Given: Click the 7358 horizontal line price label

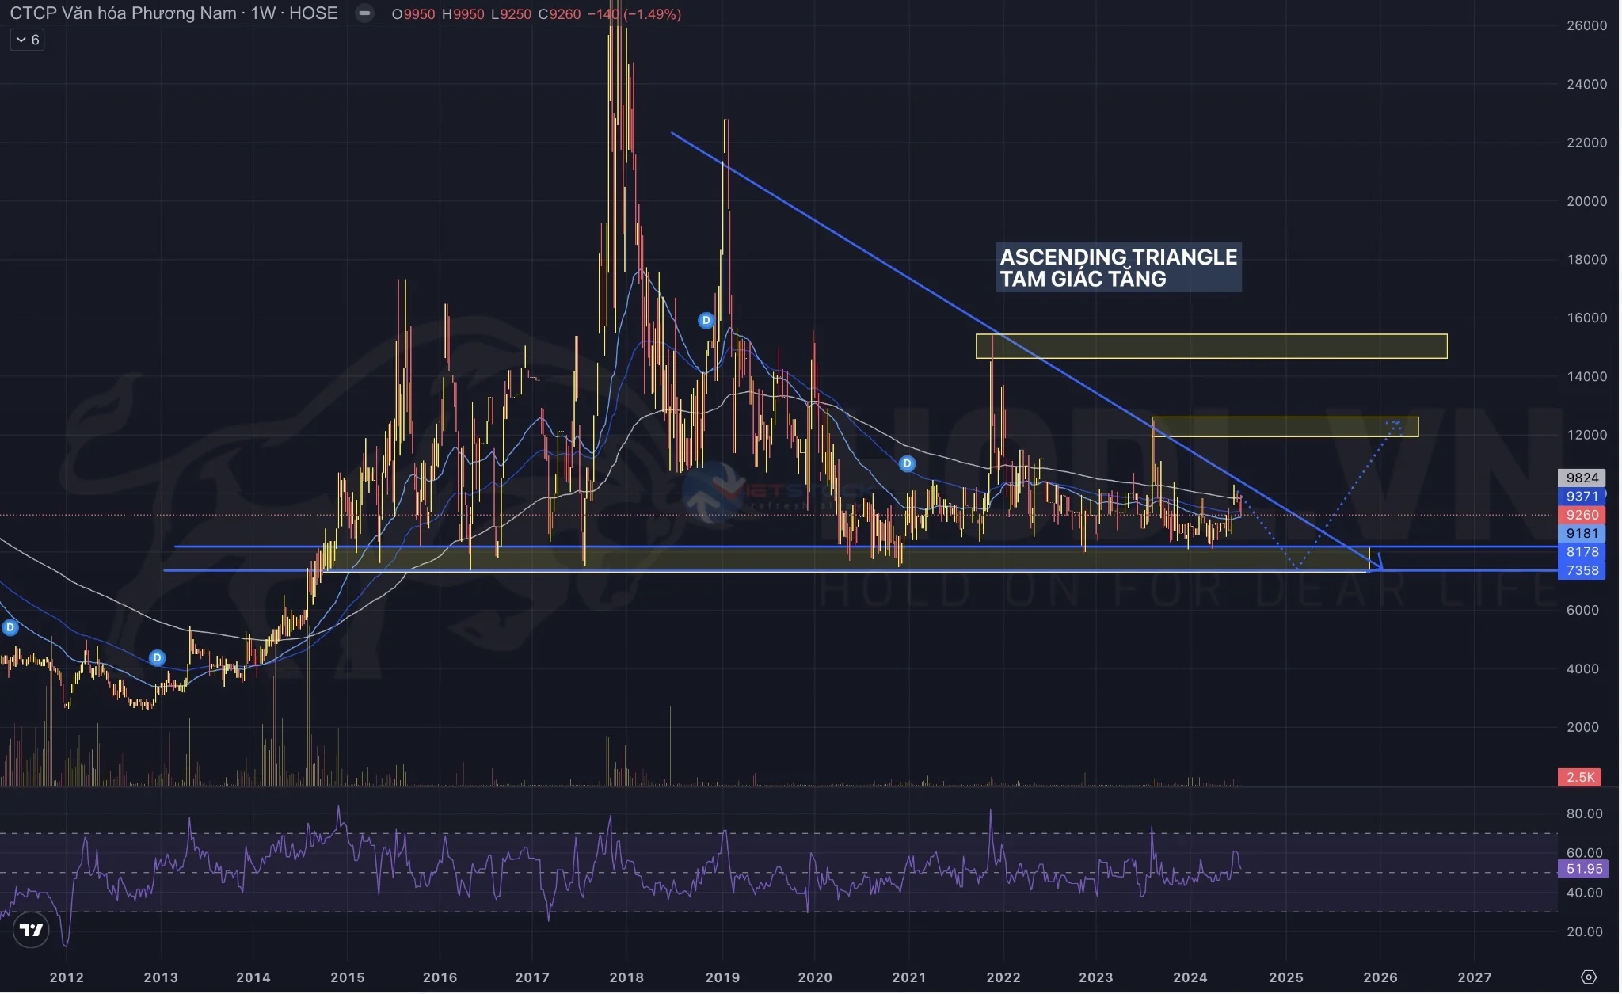Looking at the screenshot, I should [x=1582, y=570].
